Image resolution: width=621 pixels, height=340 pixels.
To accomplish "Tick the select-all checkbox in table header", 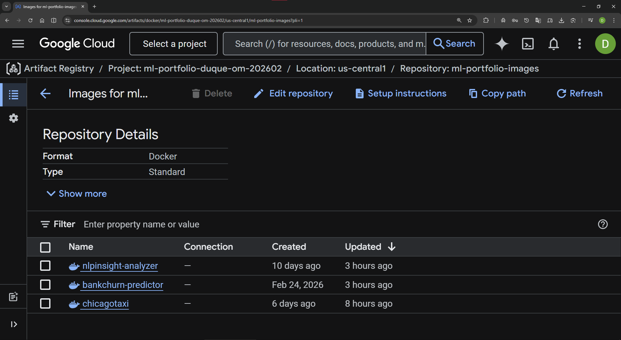I will tap(45, 247).
